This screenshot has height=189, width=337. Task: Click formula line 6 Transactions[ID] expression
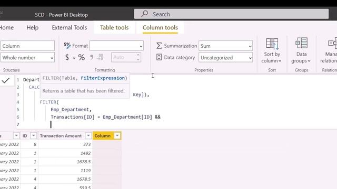tap(73, 117)
